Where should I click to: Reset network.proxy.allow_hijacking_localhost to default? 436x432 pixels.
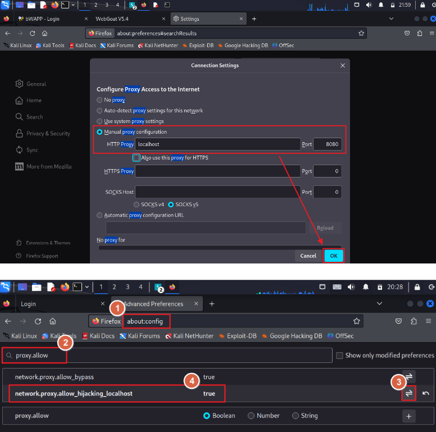(x=426, y=393)
